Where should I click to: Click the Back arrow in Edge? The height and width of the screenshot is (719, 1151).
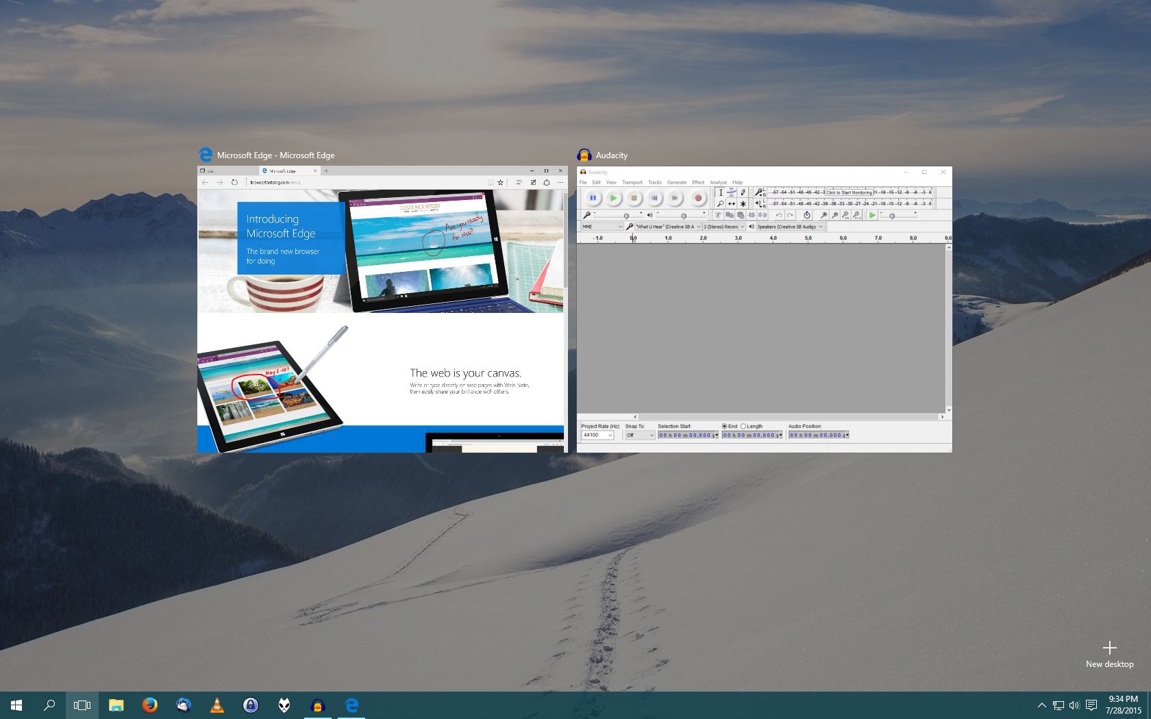pos(205,182)
